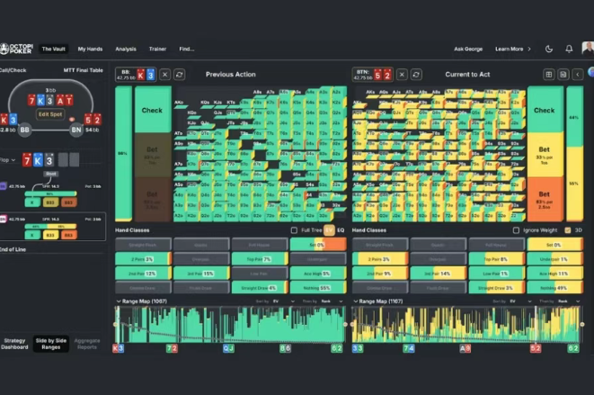The width and height of the screenshot is (594, 395).
Task: Clear the BB hand with X icon
Action: click(x=164, y=75)
